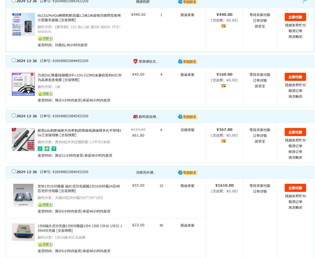Click the Tmall icon beside 欧科家居用
Viewport: 315px width, 258px height.
(x=135, y=117)
